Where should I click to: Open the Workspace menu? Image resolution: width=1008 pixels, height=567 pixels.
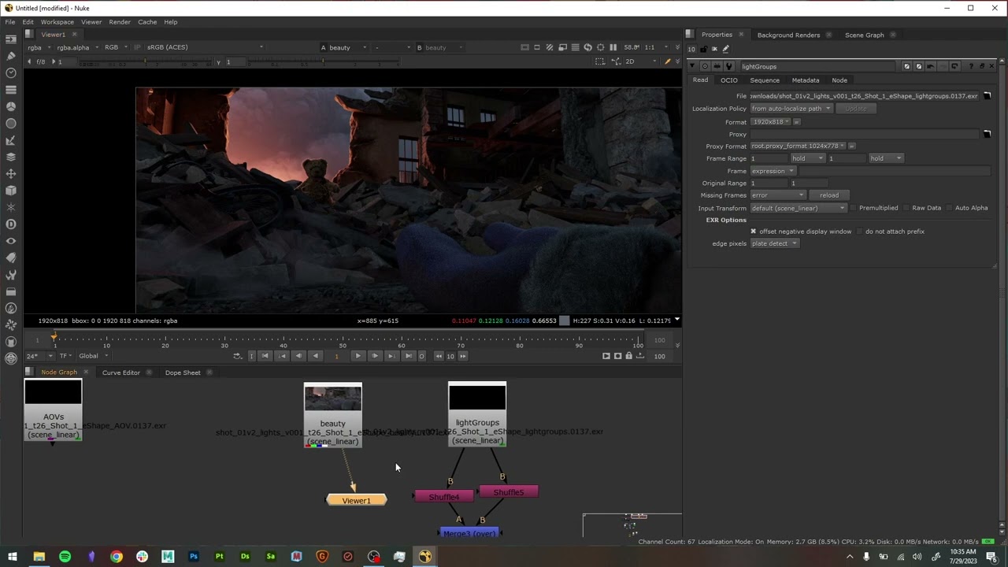pyautogui.click(x=57, y=22)
